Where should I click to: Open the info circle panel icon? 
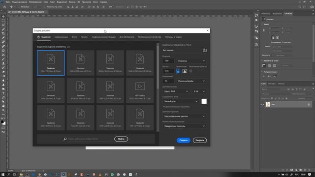click(256, 45)
